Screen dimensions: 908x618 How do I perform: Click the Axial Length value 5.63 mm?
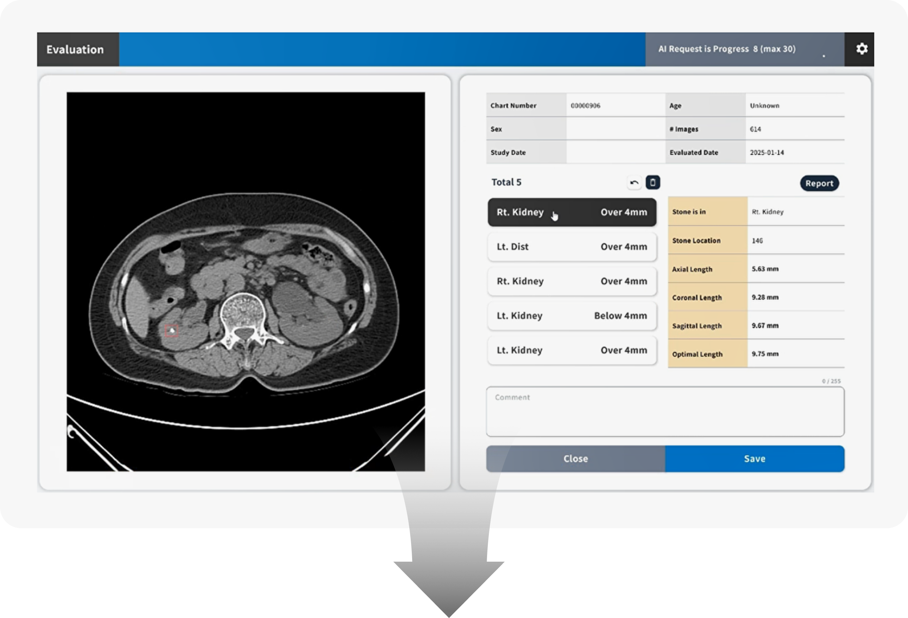click(x=765, y=269)
